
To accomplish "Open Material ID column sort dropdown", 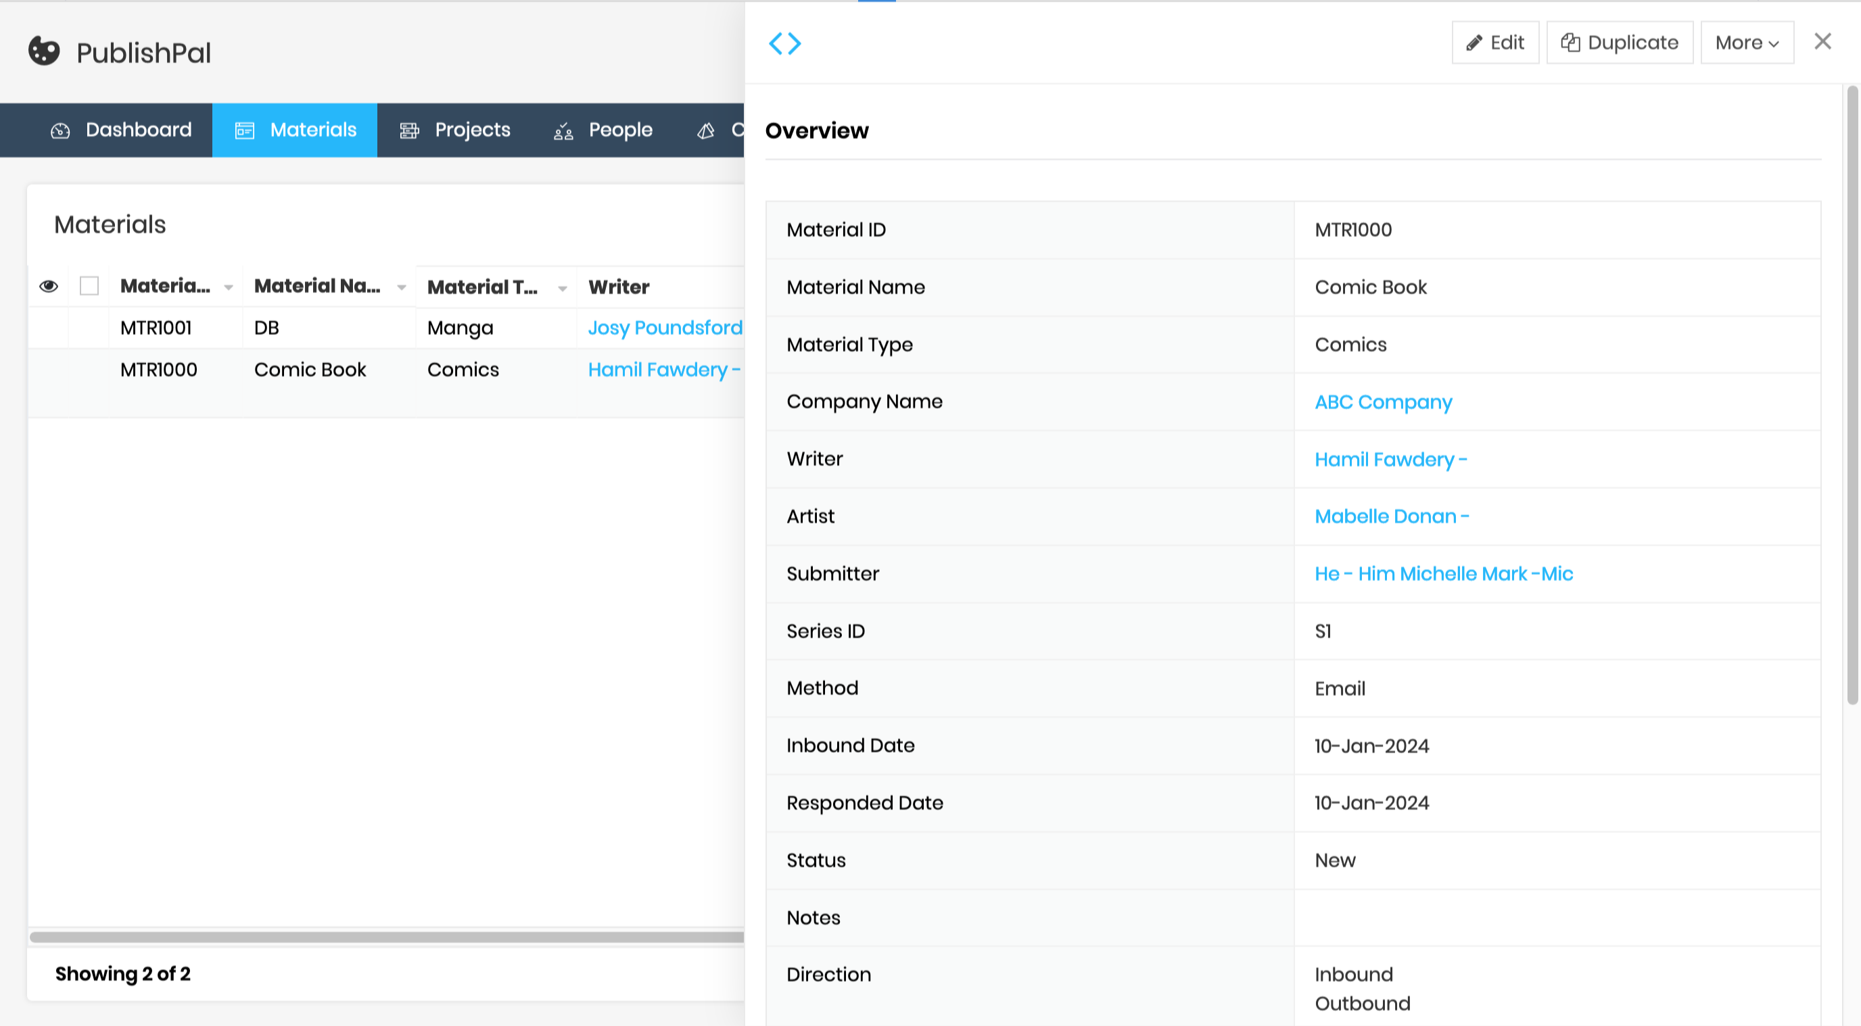I will click(x=229, y=287).
